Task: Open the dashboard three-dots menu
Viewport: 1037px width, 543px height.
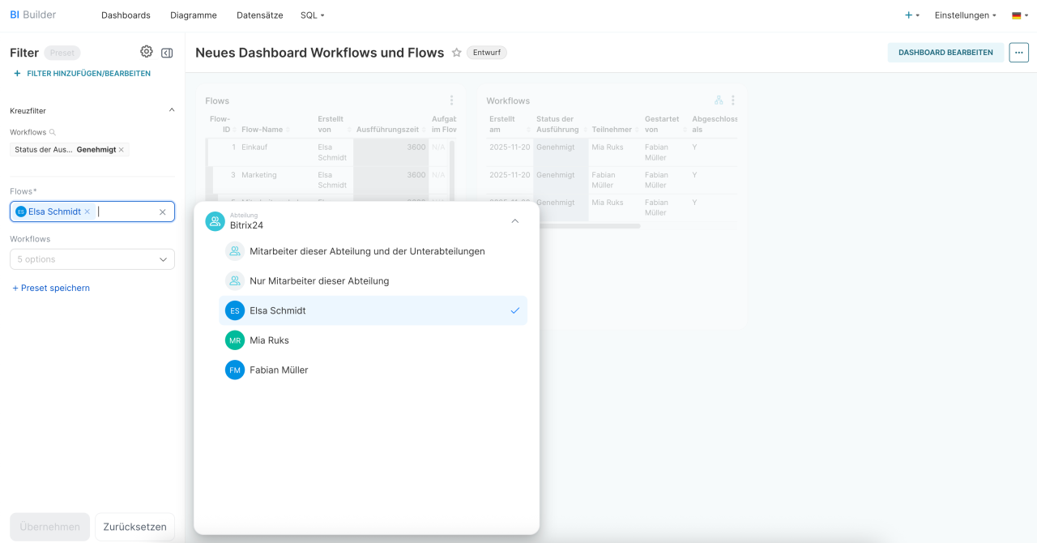Action: (x=1018, y=53)
